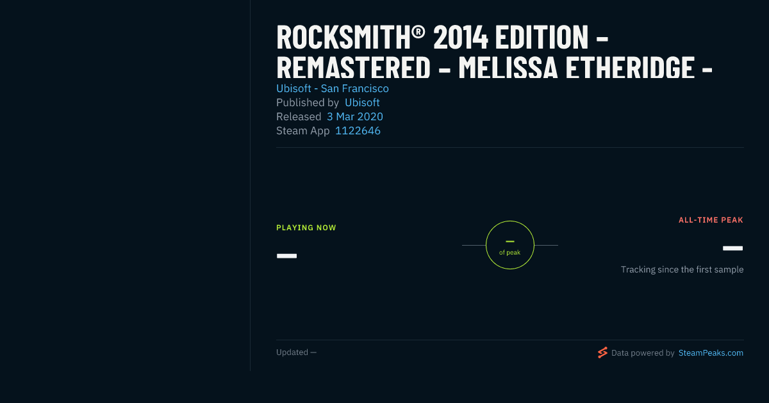
Task: Click the Data powered by text
Action: click(643, 352)
